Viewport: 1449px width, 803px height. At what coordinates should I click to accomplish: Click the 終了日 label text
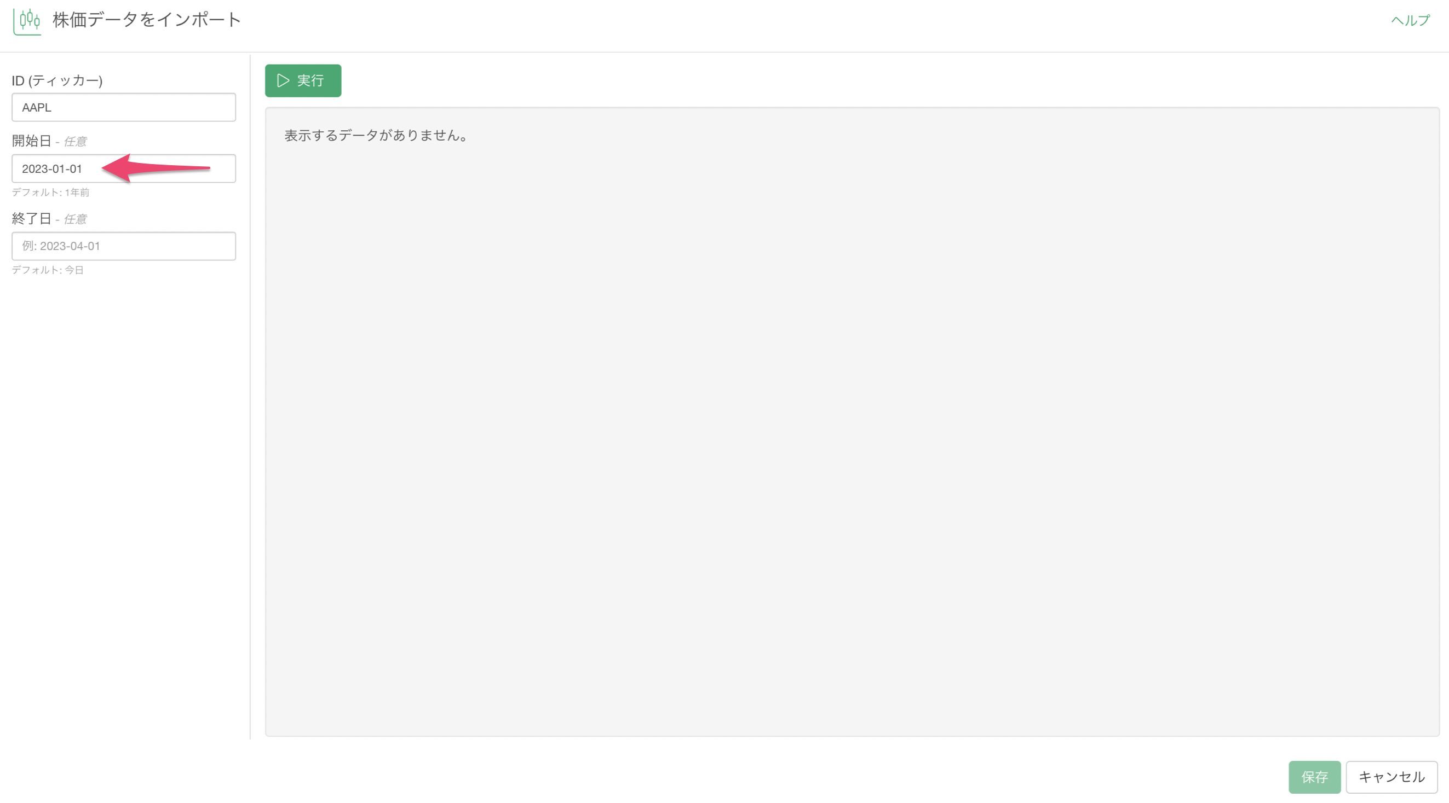32,218
